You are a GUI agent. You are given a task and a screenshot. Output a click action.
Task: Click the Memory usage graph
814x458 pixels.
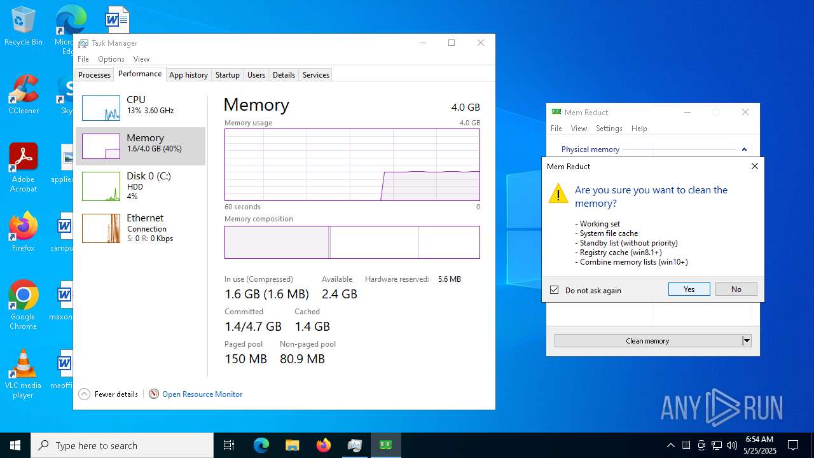(352, 165)
